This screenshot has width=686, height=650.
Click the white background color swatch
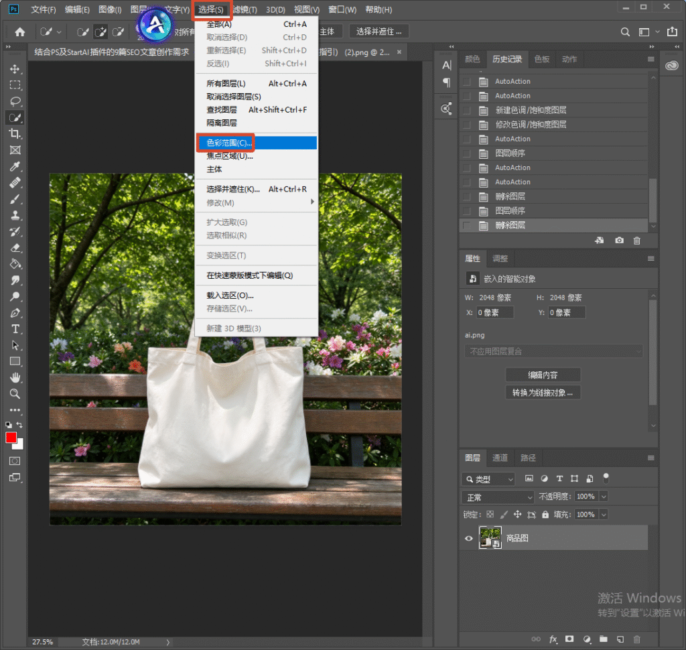pyautogui.click(x=19, y=445)
